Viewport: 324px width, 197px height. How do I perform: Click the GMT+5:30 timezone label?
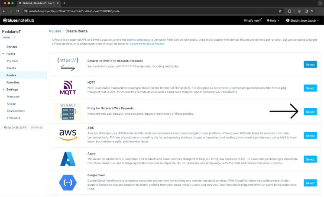click(37, 128)
